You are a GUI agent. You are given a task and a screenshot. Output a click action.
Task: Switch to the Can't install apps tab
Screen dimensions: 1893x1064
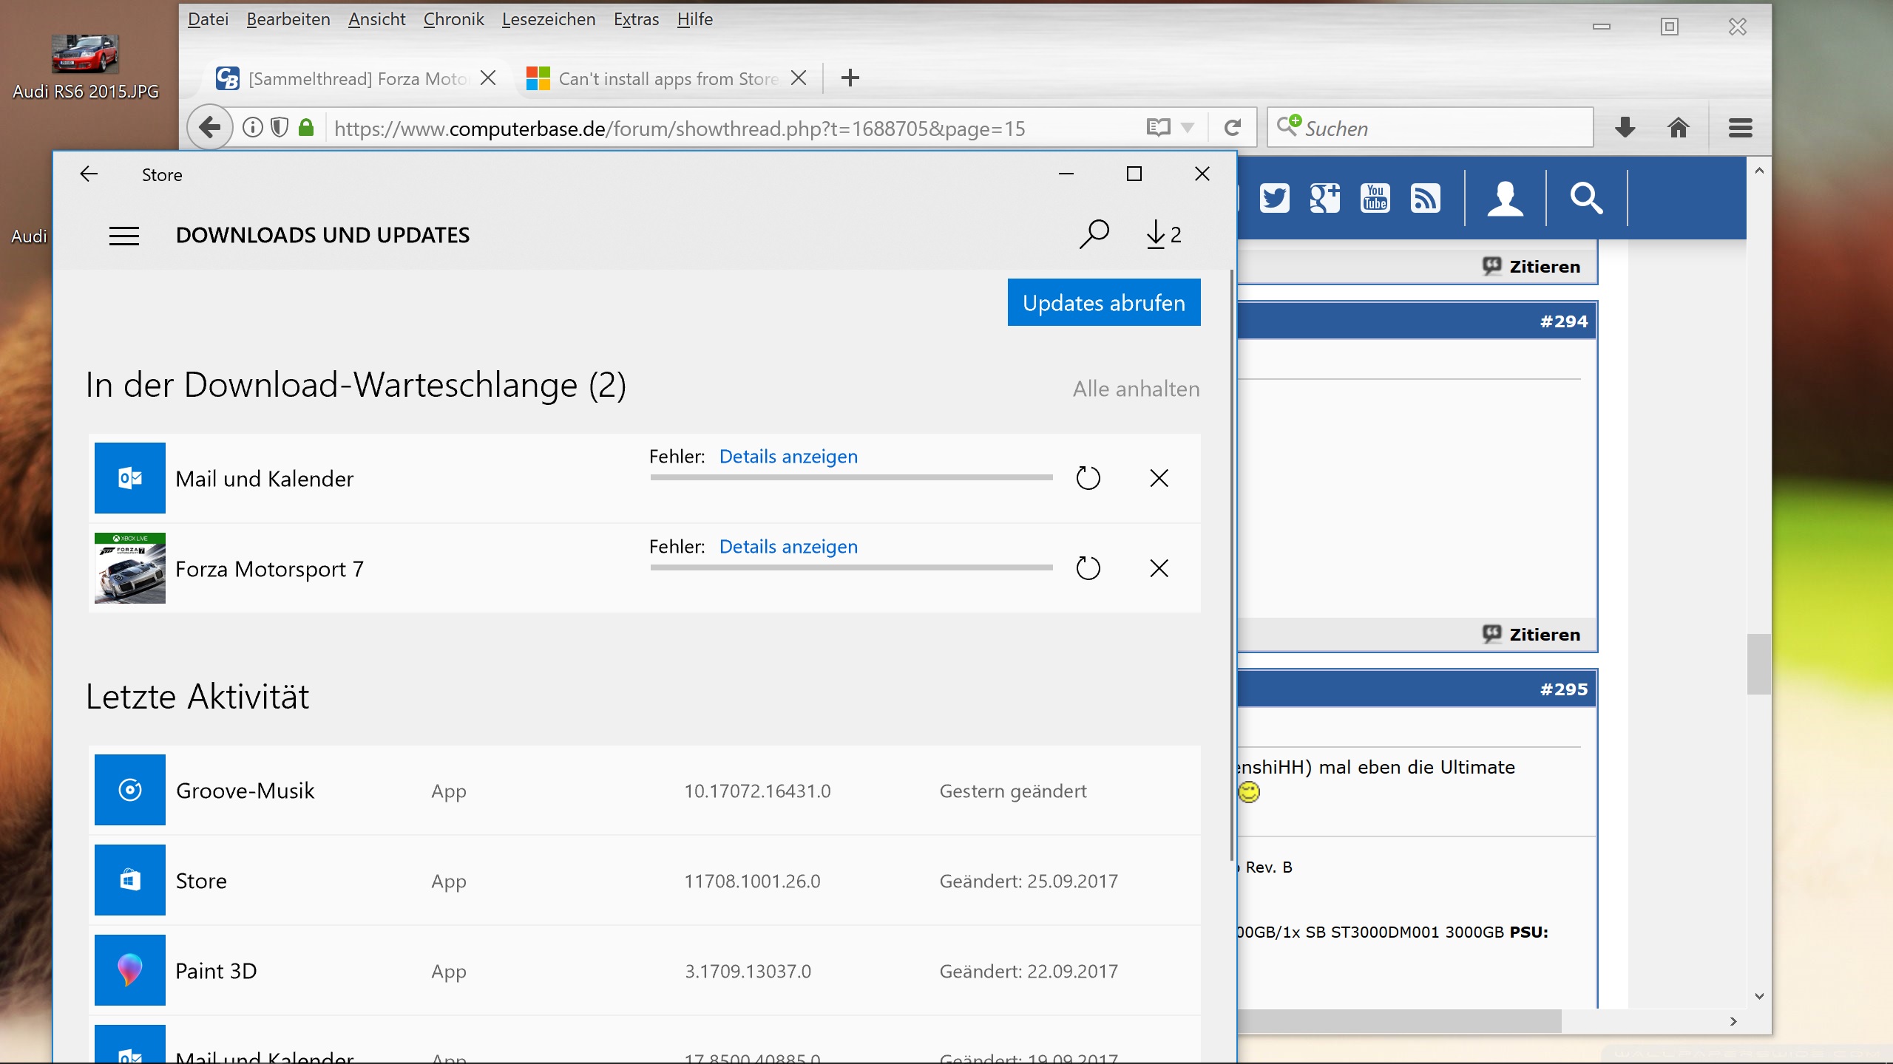click(x=667, y=78)
